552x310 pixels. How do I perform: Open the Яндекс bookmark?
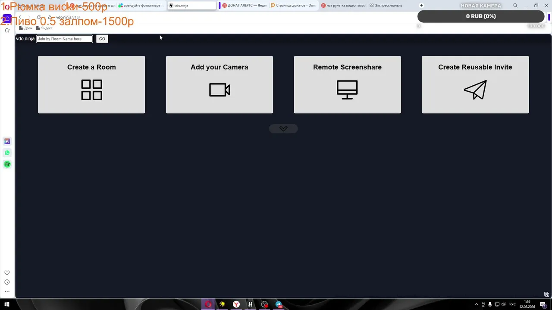[44, 28]
